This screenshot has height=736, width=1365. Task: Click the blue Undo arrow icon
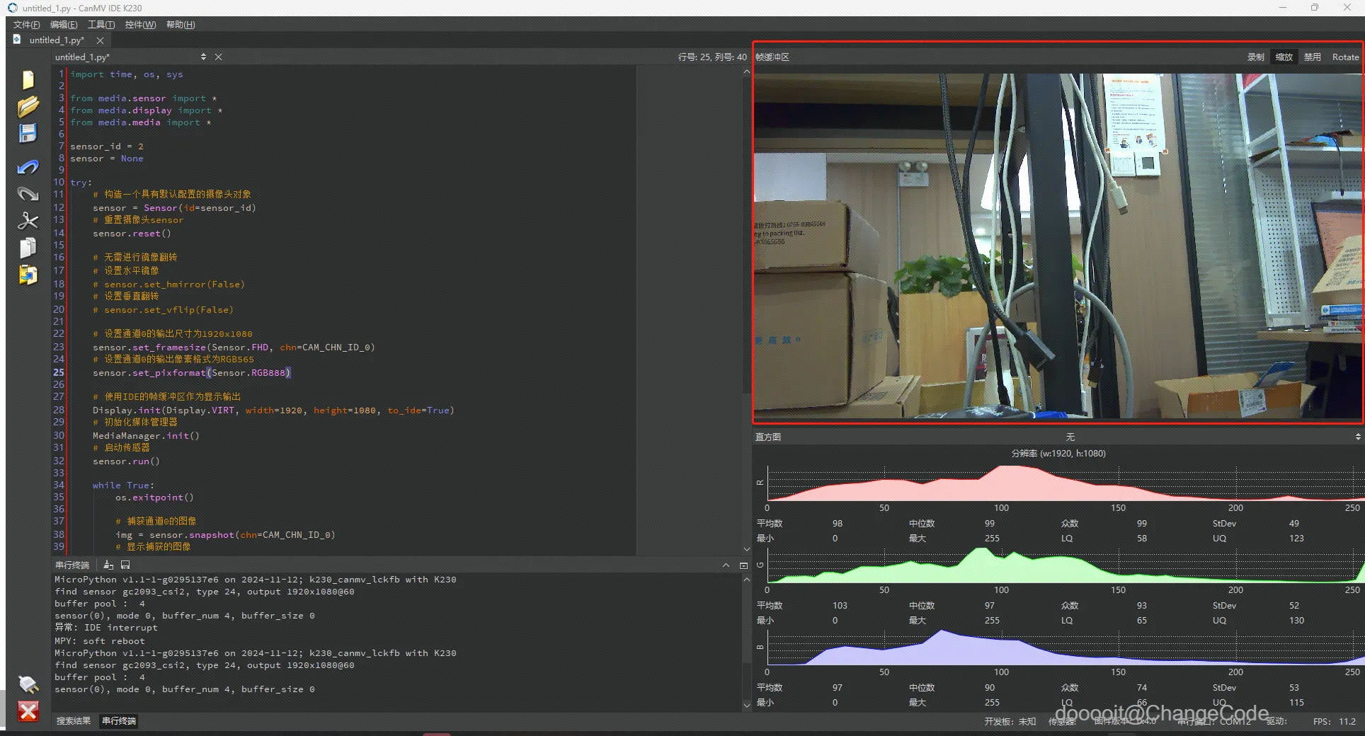tap(28, 167)
